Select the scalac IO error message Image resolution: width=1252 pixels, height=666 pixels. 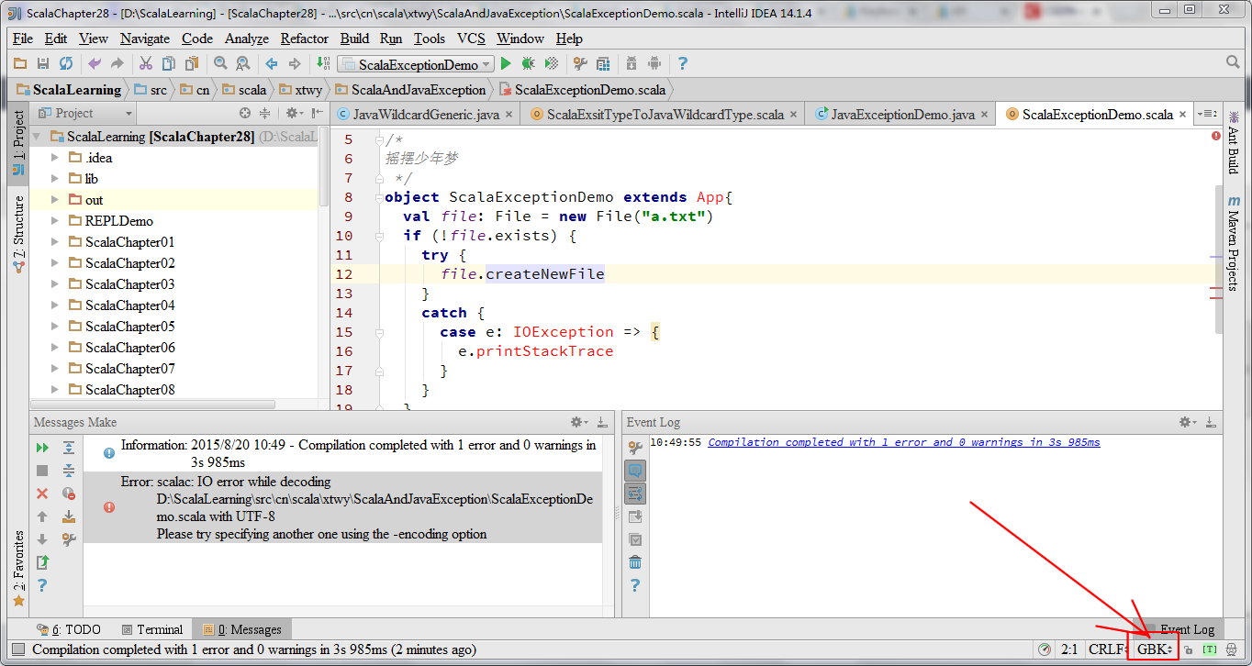click(342, 507)
